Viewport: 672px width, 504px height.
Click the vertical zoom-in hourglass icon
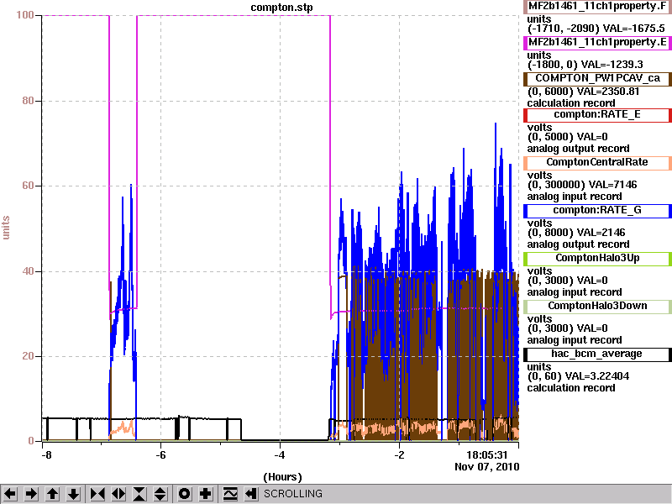pos(139,494)
